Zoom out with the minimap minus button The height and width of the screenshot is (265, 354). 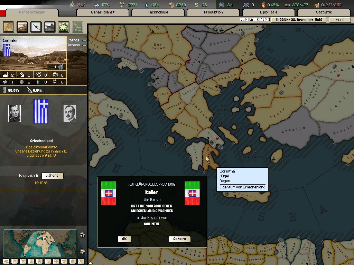82,251
